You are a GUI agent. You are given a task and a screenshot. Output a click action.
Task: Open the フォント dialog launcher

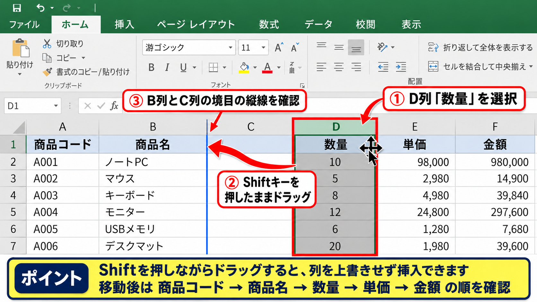pyautogui.click(x=302, y=86)
